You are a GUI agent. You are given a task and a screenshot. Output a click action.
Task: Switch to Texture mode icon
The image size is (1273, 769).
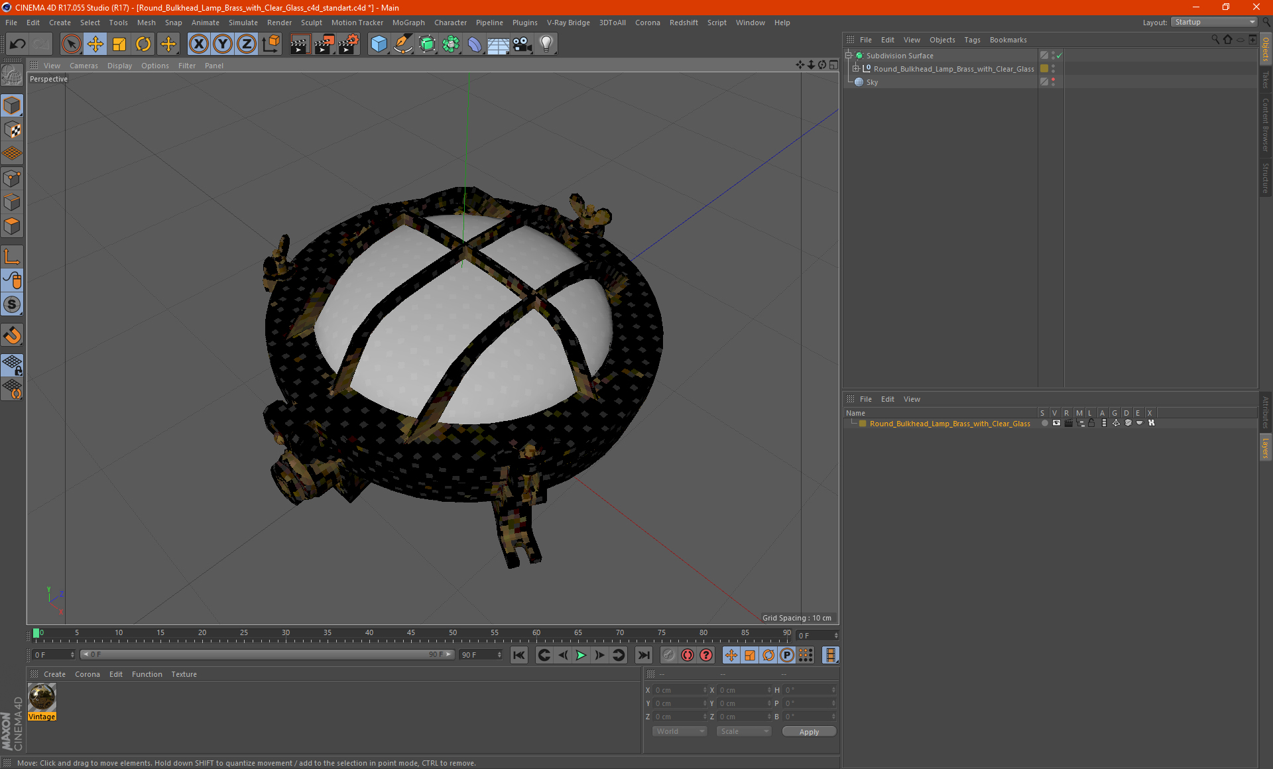coord(13,130)
